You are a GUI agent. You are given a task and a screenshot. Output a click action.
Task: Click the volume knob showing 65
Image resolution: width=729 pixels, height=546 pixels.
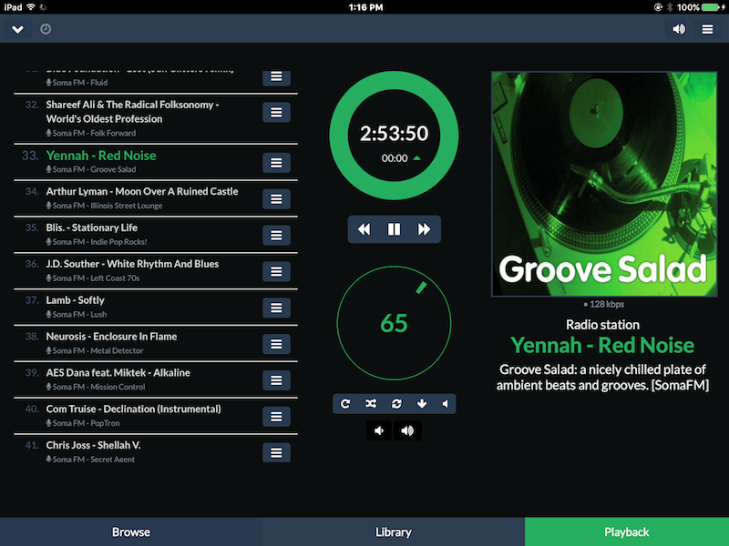click(394, 323)
